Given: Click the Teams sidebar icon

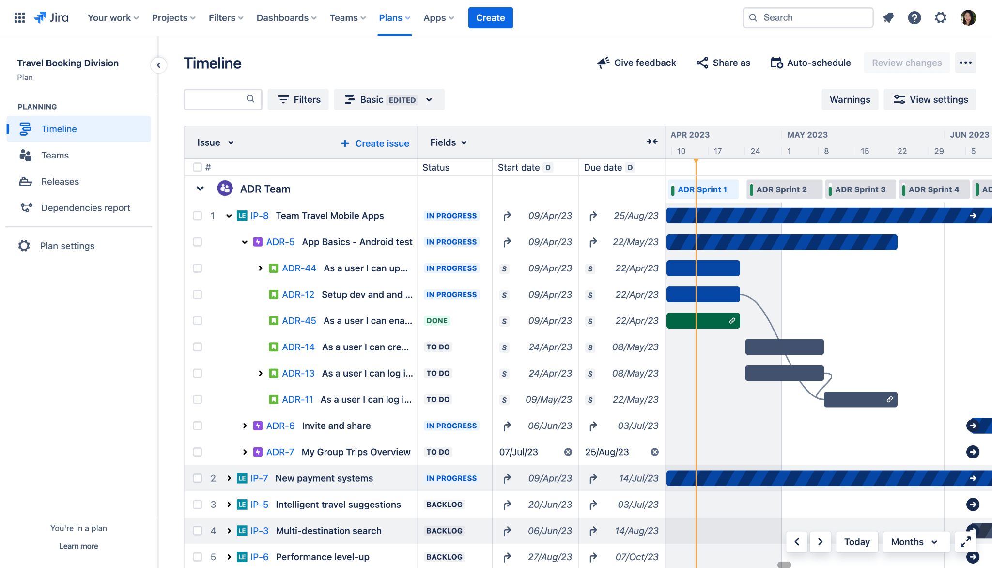Looking at the screenshot, I should tap(25, 155).
